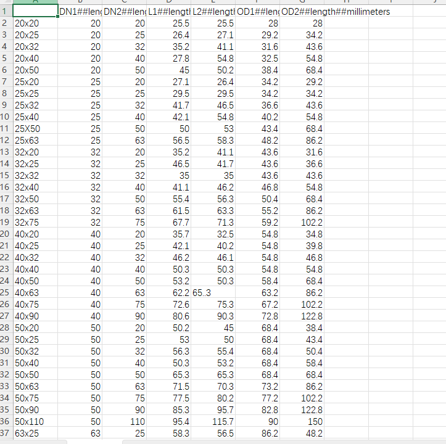The width and height of the screenshot is (446, 444).
Task: Select the cell labeled 63x25
Action: click(x=35, y=432)
